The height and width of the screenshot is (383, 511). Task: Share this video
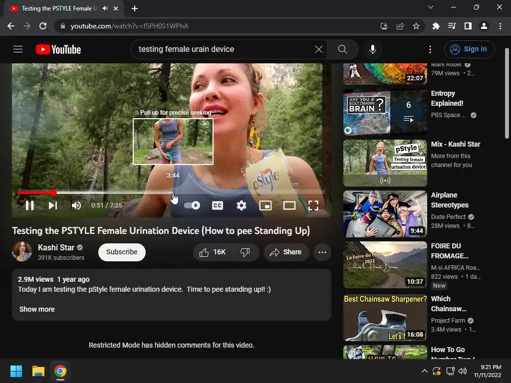pos(286,252)
